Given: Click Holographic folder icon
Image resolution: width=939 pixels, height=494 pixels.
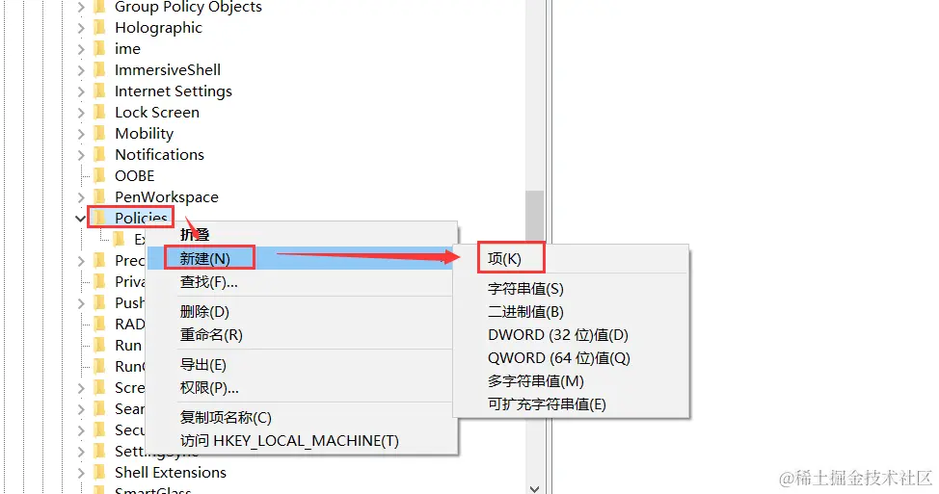Looking at the screenshot, I should coord(100,28).
